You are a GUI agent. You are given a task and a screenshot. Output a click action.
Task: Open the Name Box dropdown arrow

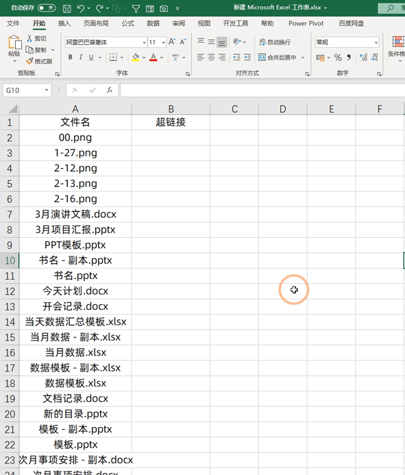pos(47,90)
